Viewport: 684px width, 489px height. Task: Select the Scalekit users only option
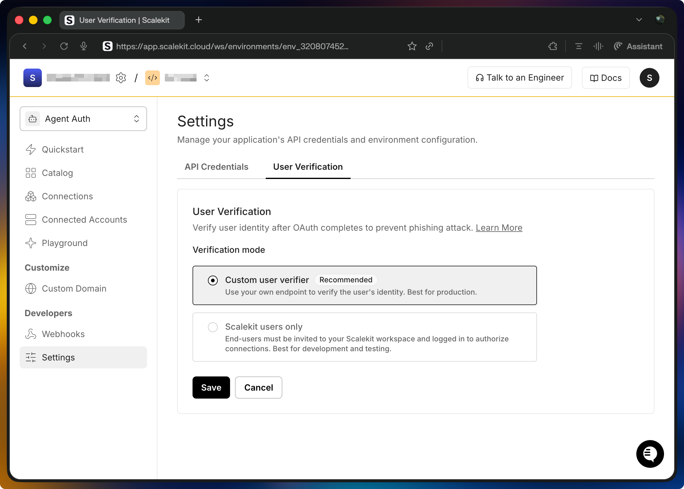213,327
